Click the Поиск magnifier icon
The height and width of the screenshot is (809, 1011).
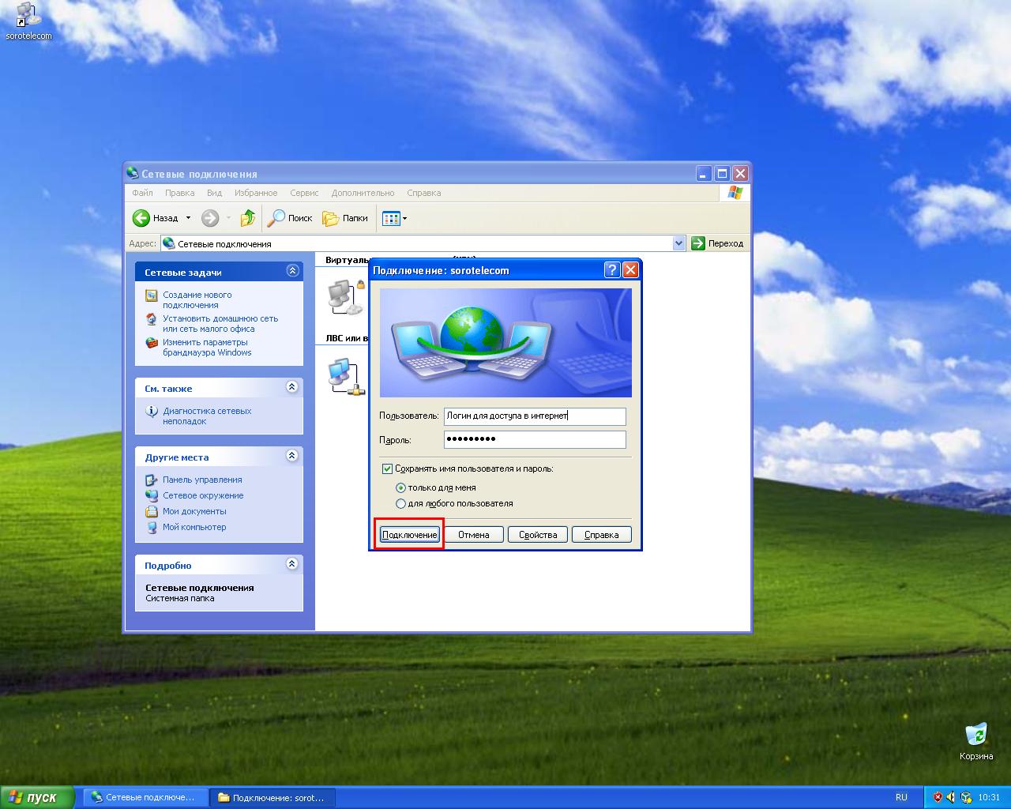click(x=276, y=218)
